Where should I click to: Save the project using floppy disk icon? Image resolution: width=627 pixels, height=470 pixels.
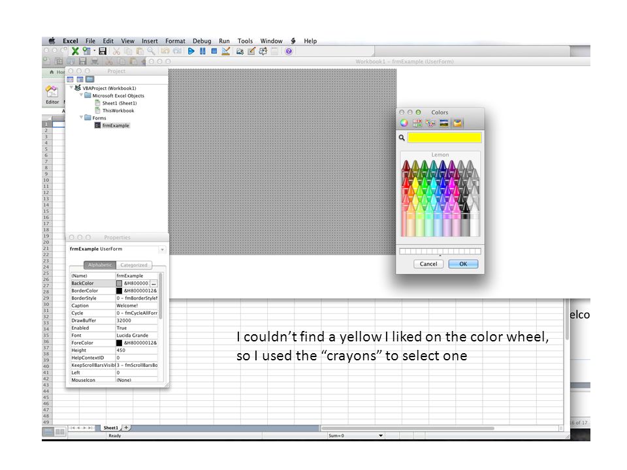tap(103, 51)
